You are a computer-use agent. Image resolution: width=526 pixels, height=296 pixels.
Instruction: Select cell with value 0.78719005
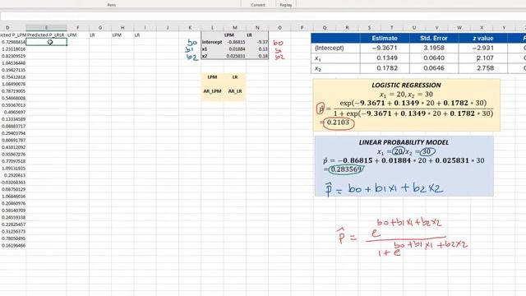13,91
